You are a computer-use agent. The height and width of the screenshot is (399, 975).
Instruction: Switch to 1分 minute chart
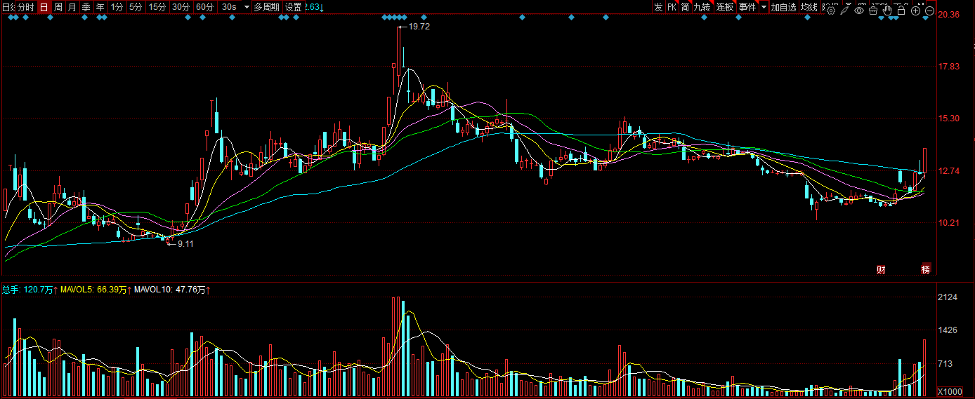pos(117,7)
